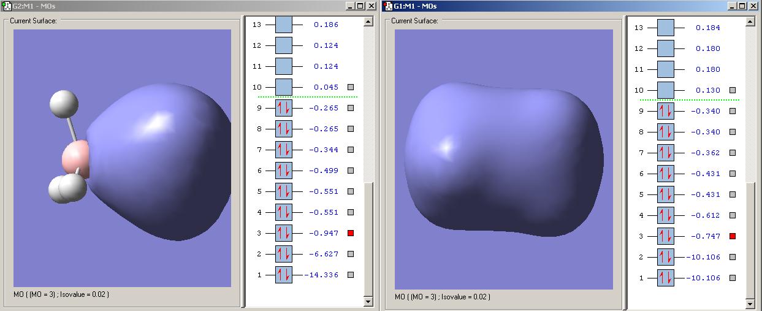Select occupied orbital 4 box in G2:M1
762x311 pixels.
(284, 212)
